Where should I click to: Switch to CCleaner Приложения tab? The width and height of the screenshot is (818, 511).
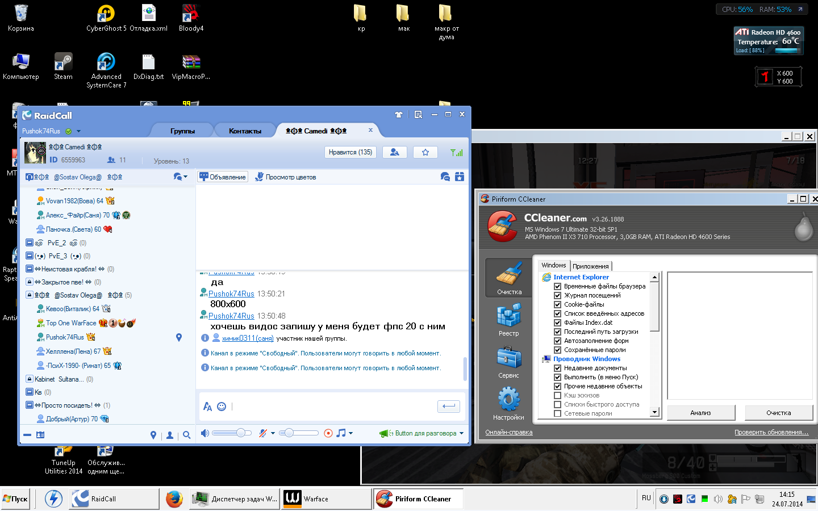tap(591, 266)
